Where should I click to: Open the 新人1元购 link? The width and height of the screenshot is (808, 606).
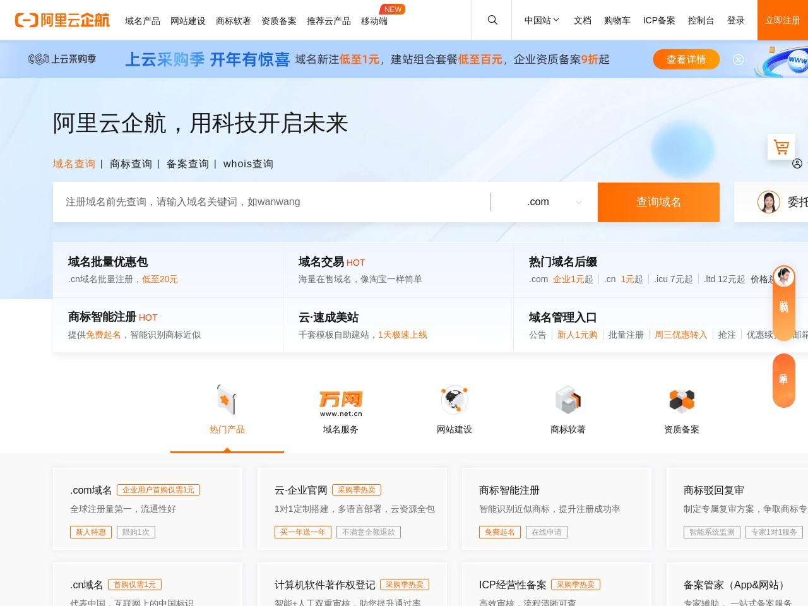(x=577, y=335)
